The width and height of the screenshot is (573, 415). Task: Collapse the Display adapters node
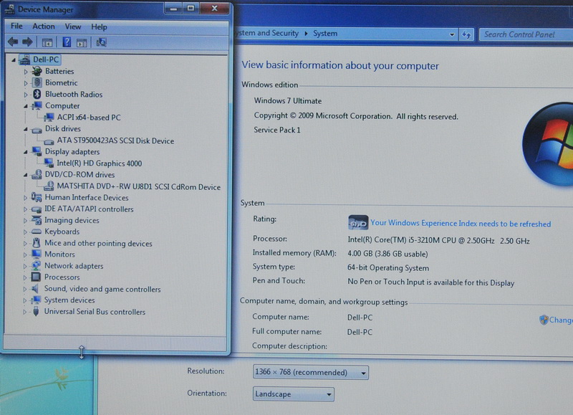(x=26, y=152)
